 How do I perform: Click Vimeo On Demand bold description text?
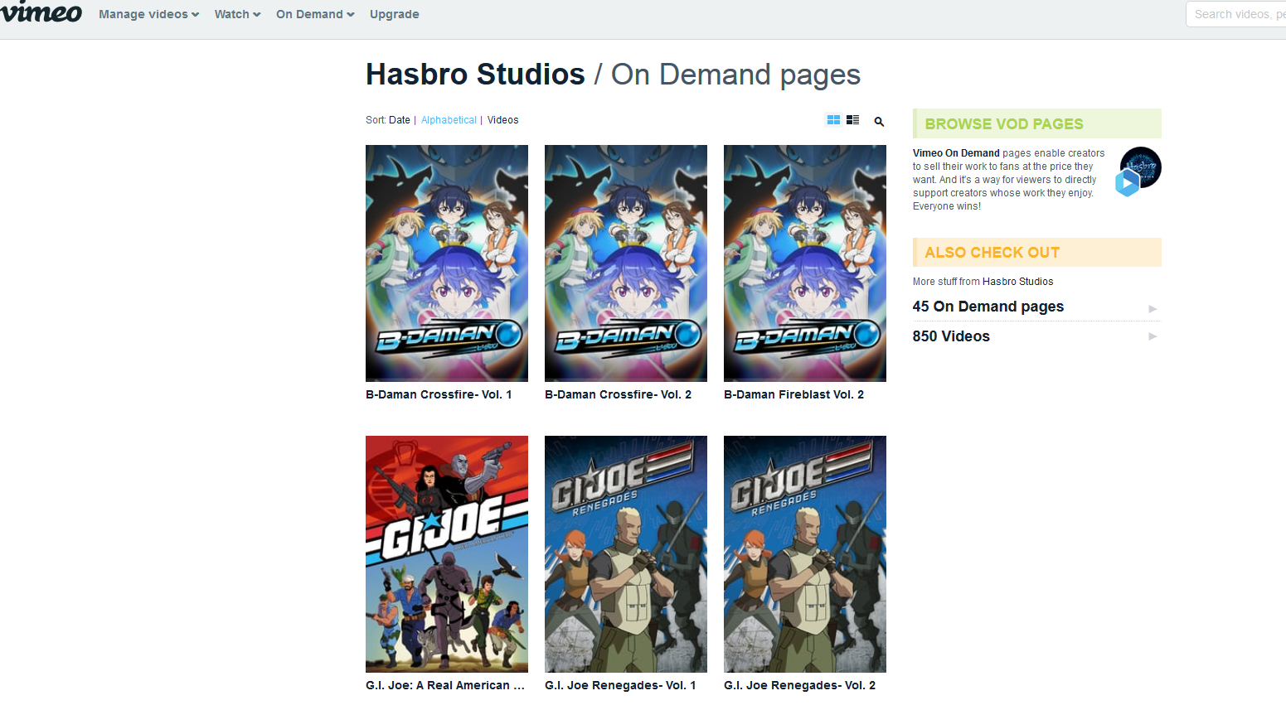coord(956,153)
